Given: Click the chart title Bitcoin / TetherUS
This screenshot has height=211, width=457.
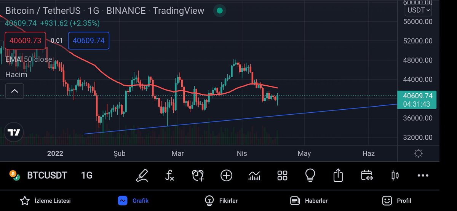Looking at the screenshot, I should click(x=43, y=11).
